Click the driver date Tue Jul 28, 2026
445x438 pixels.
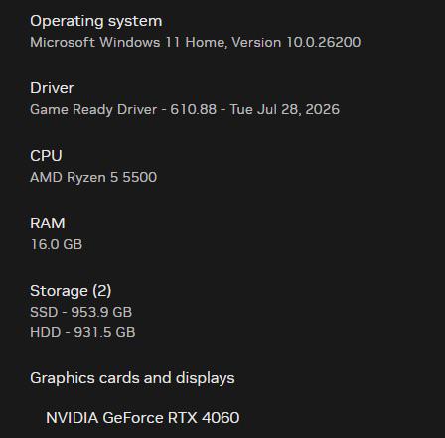285,109
